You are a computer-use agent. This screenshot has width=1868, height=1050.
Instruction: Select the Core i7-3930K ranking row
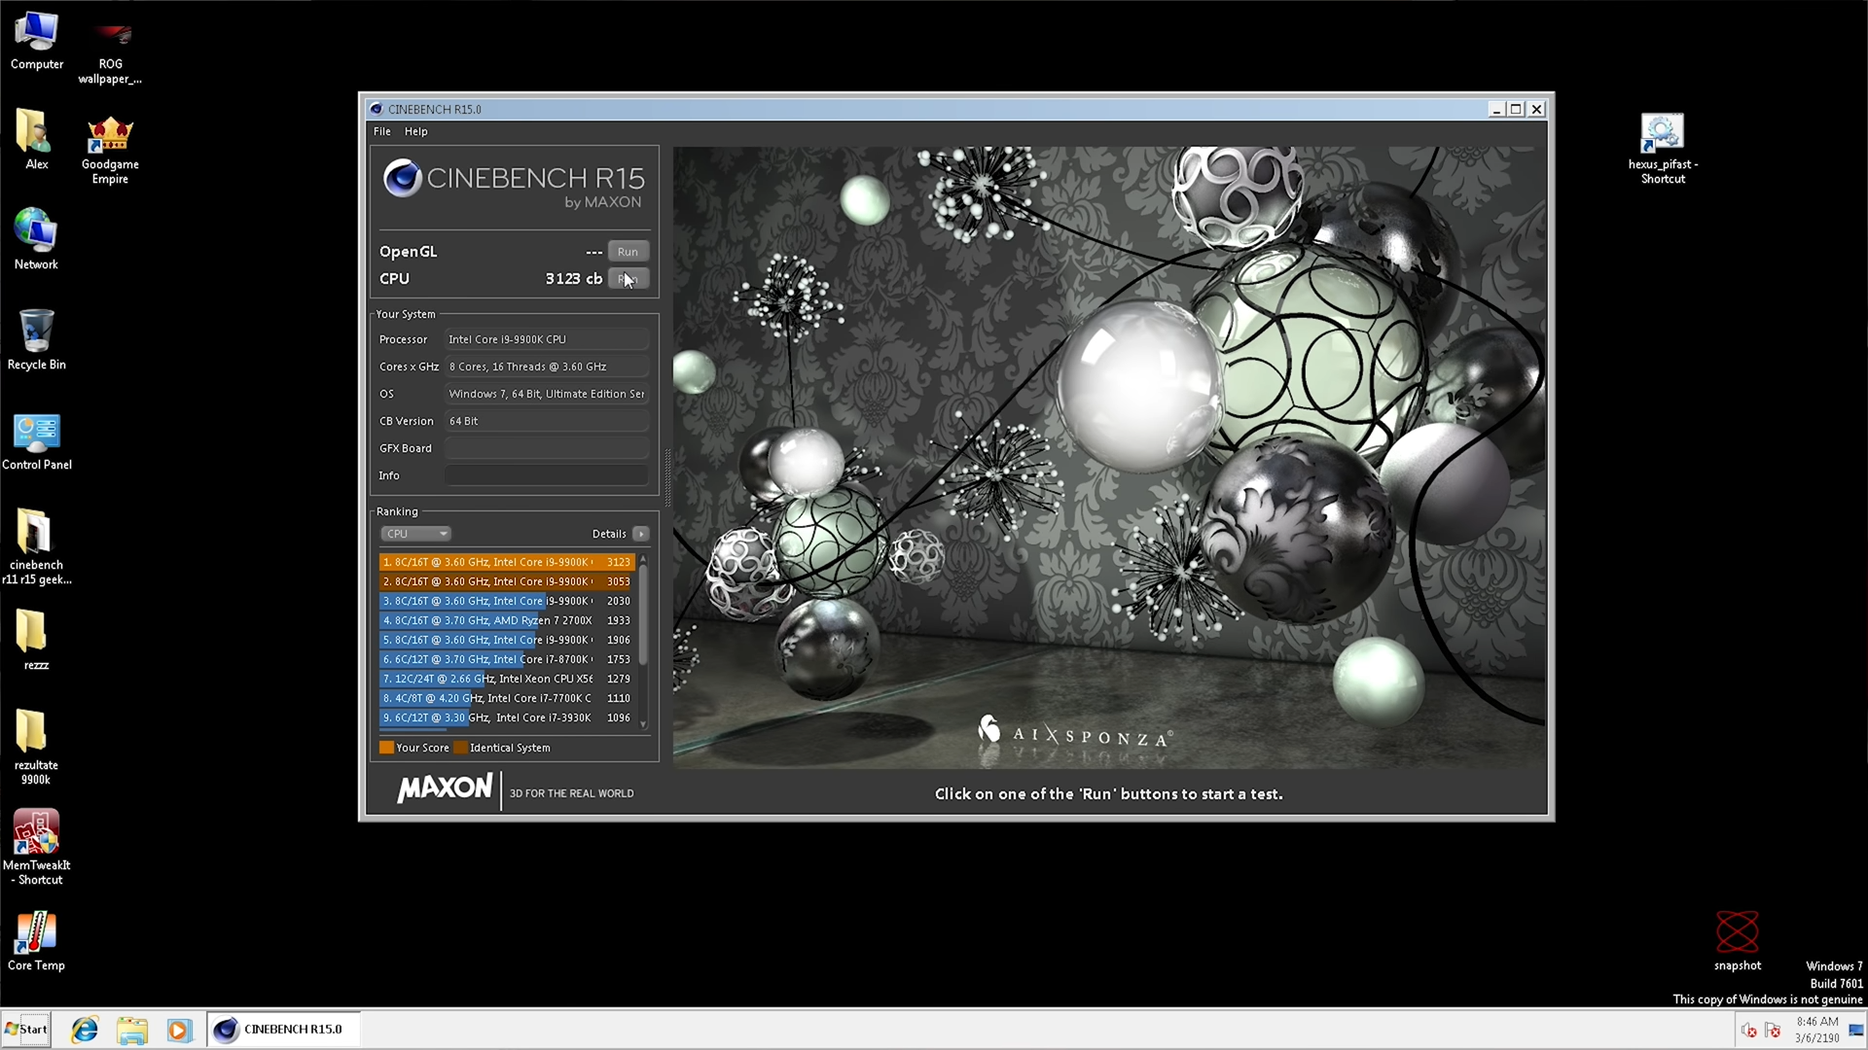[x=507, y=717]
